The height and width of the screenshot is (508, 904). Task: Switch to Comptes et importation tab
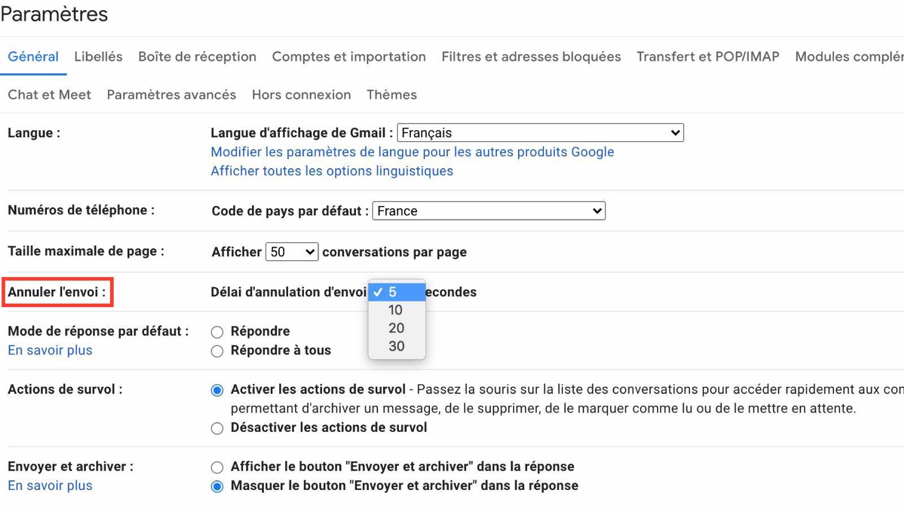tap(349, 56)
